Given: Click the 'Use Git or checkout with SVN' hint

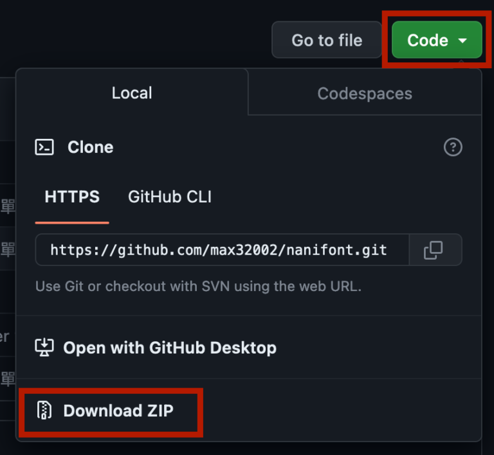Looking at the screenshot, I should (198, 287).
